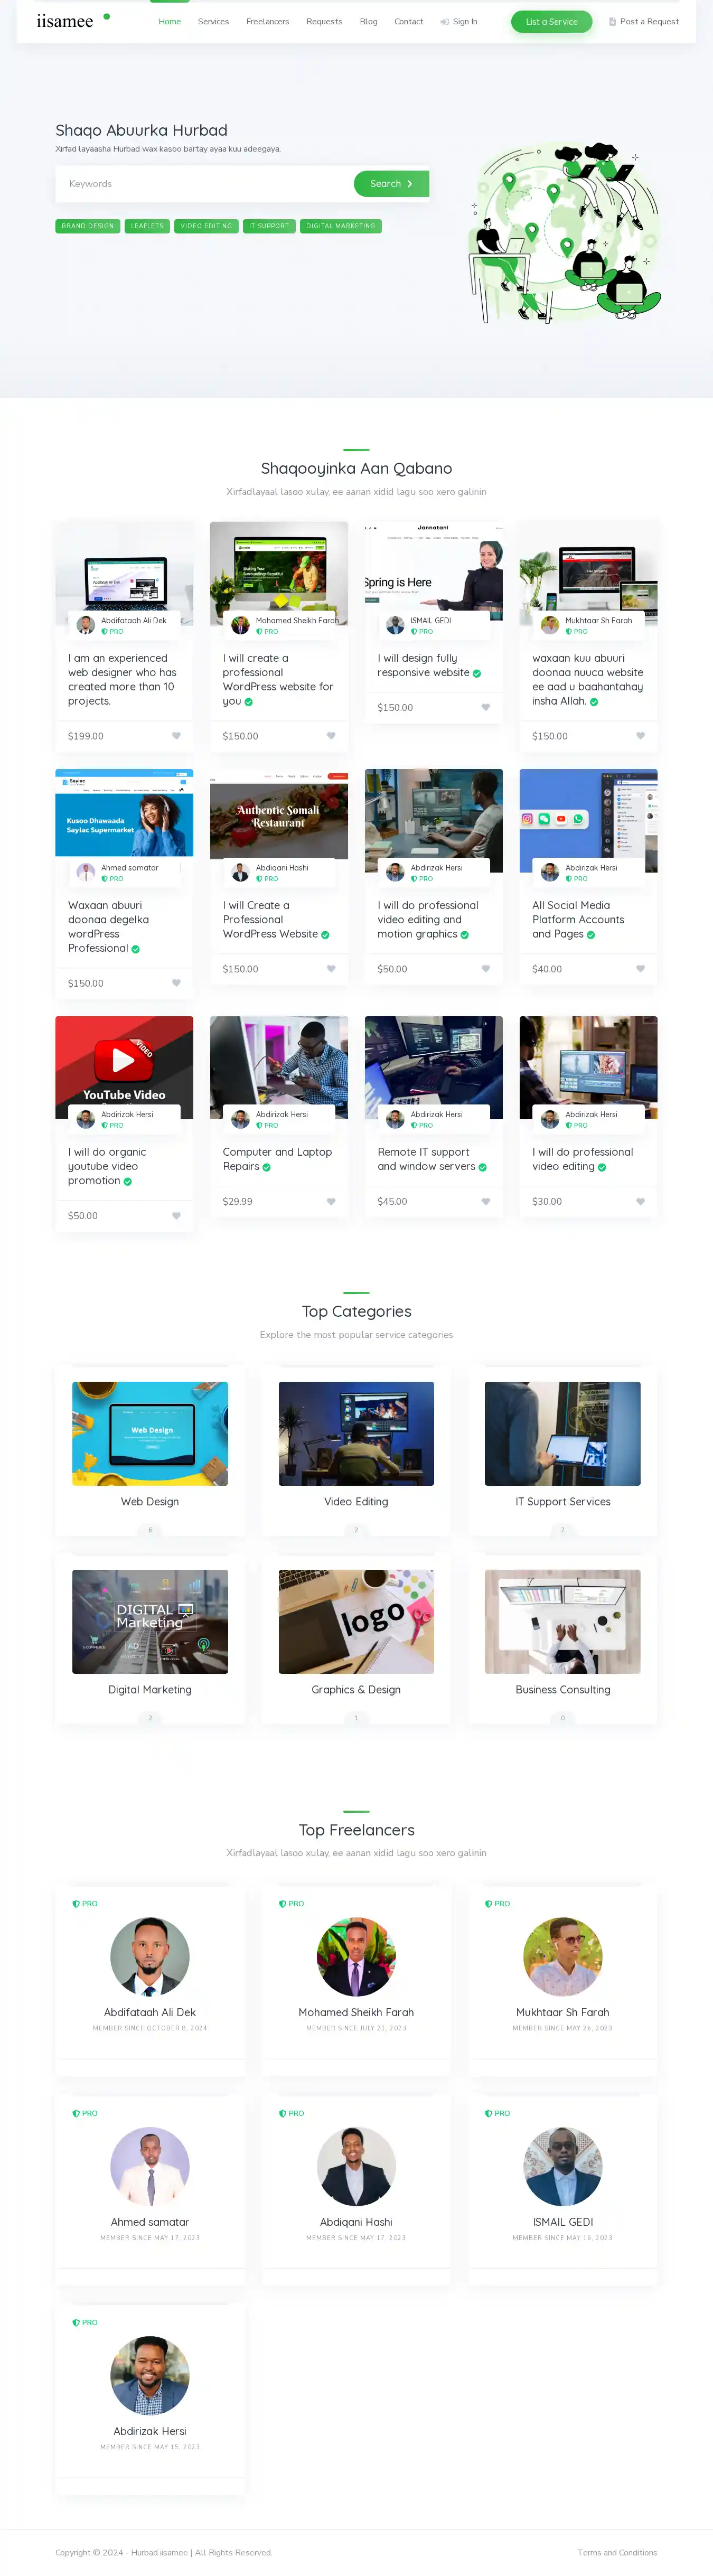Open Terms and Conditions link
Screen dimensions: 713x2576
pos(617,2552)
